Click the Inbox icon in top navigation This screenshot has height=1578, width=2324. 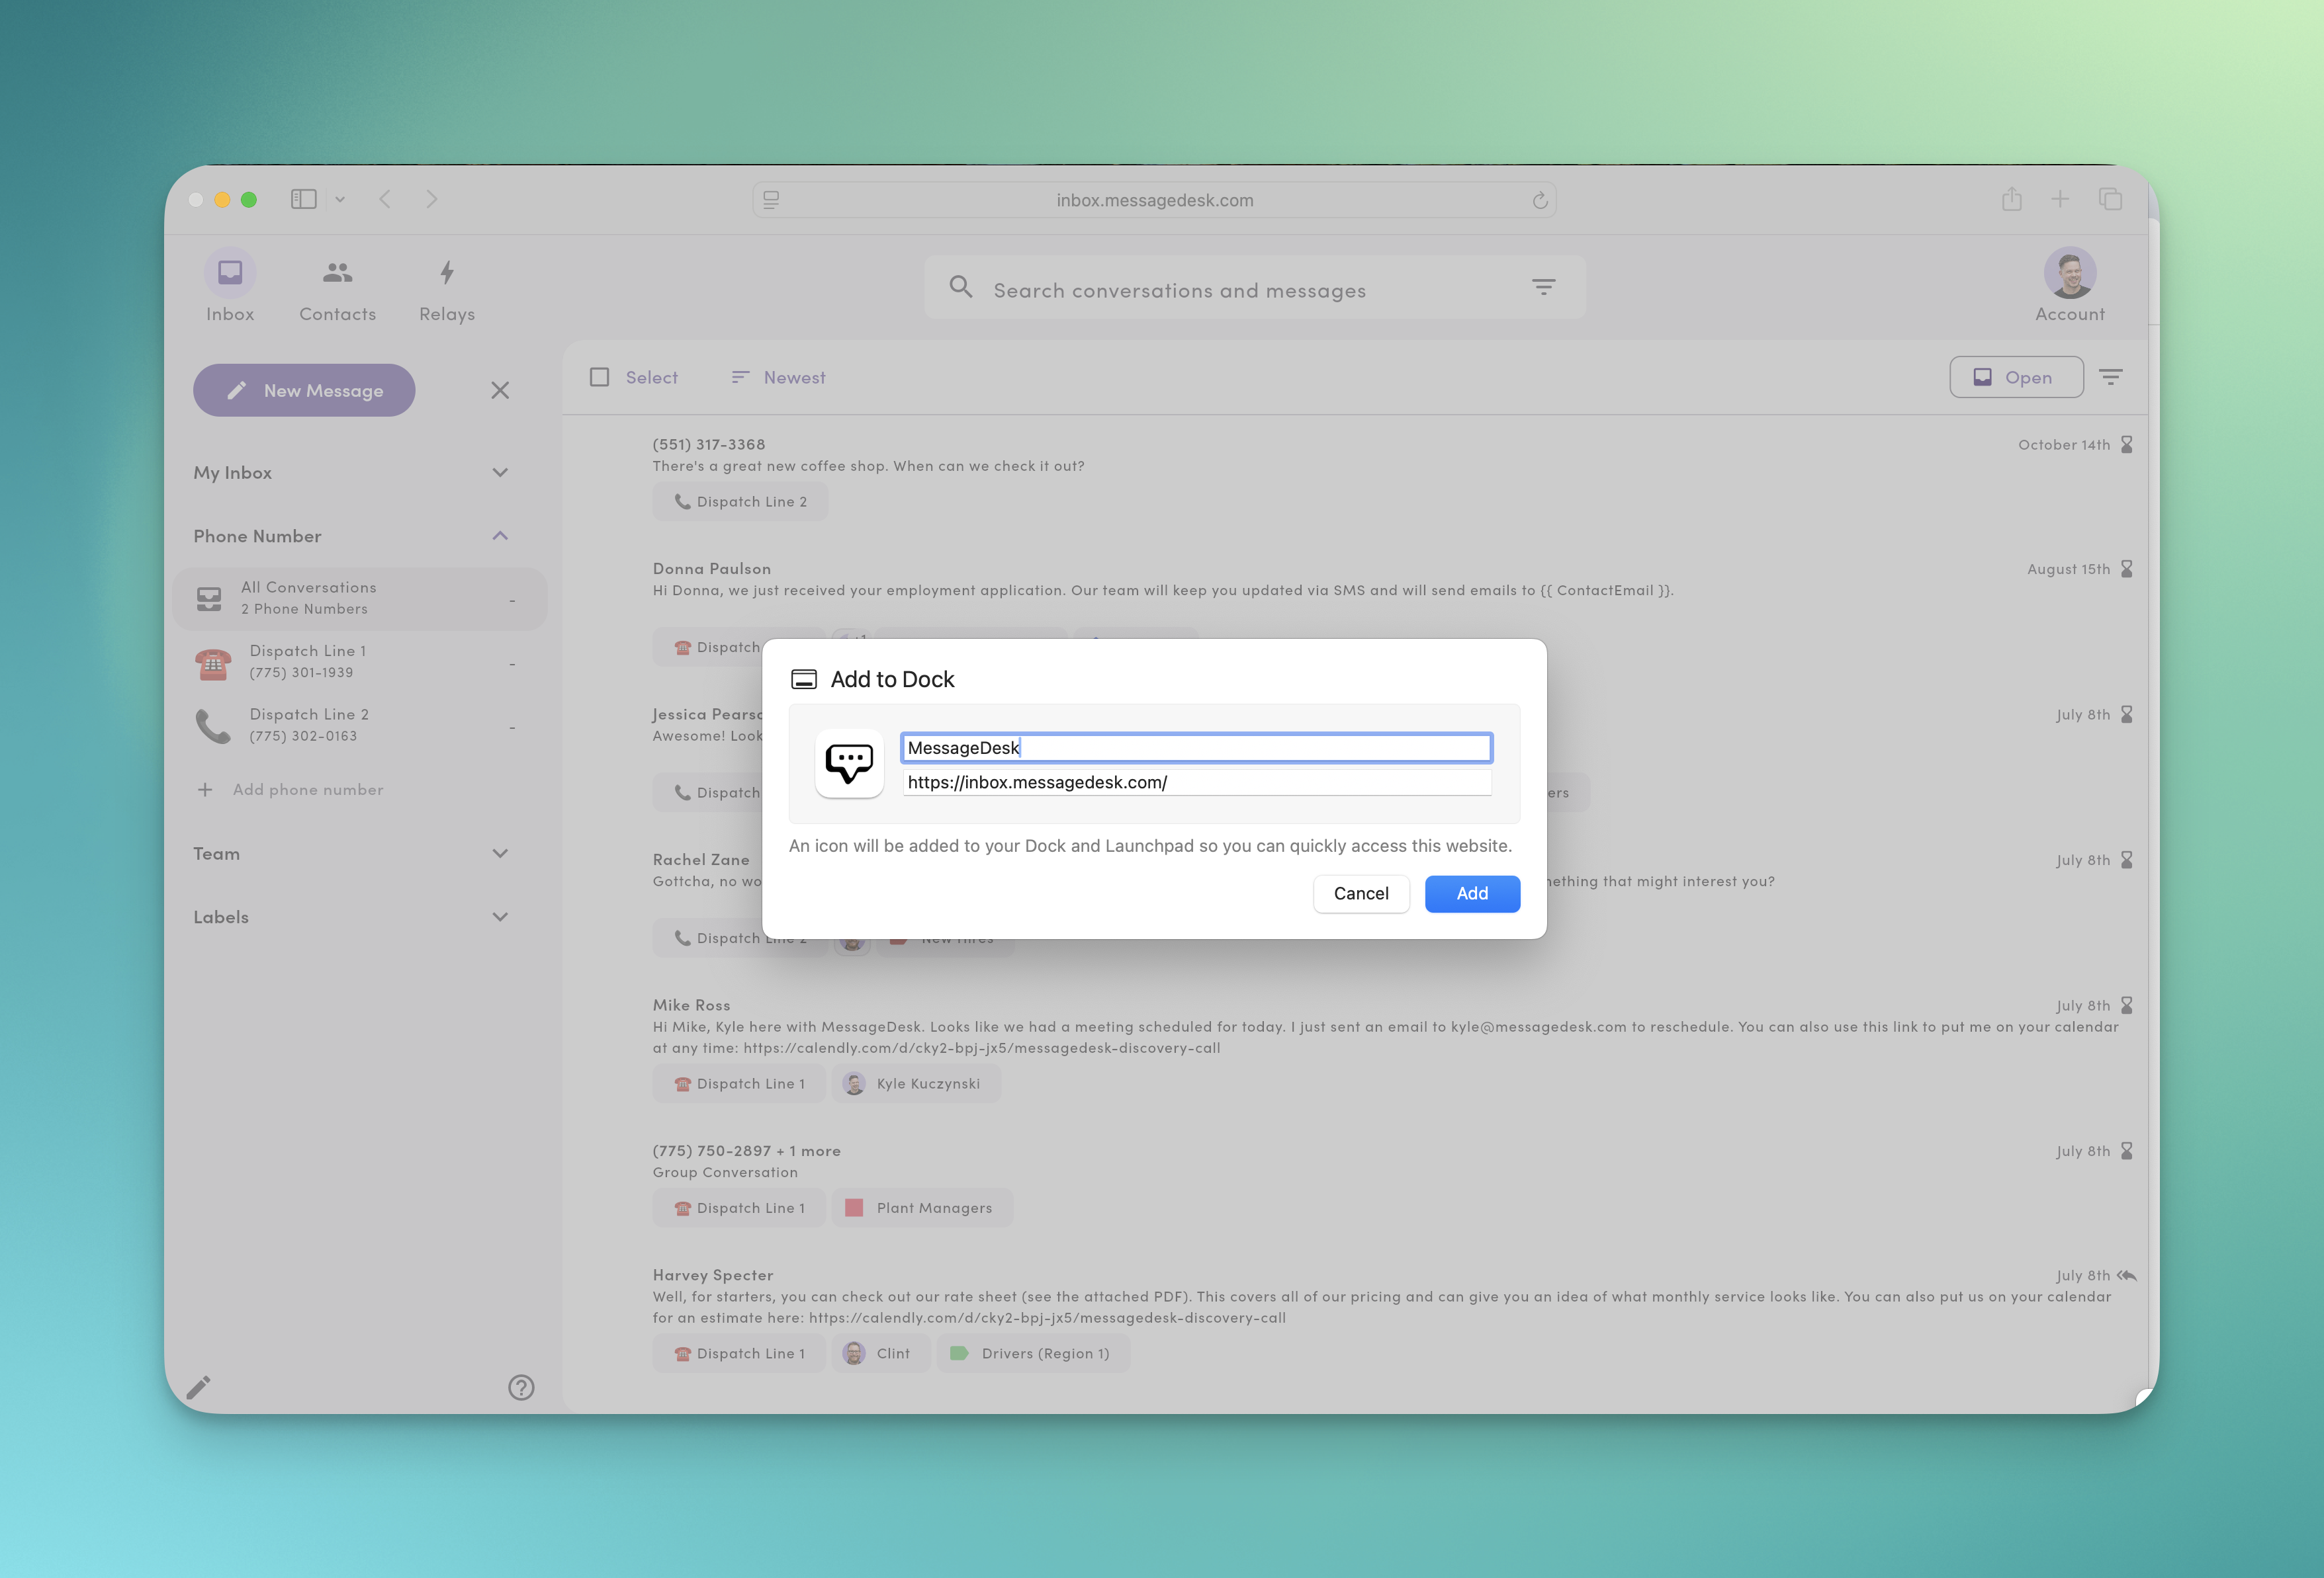230,273
